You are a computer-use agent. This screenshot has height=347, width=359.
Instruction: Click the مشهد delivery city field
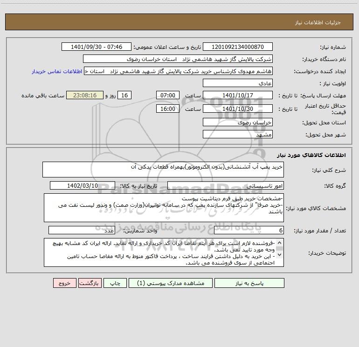pyautogui.click(x=238, y=134)
